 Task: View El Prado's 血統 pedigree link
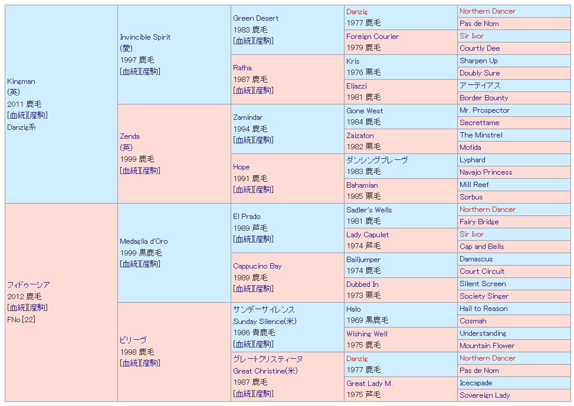pos(243,239)
